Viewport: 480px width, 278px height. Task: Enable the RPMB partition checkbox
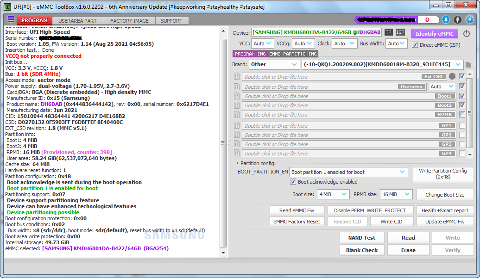pos(462,115)
